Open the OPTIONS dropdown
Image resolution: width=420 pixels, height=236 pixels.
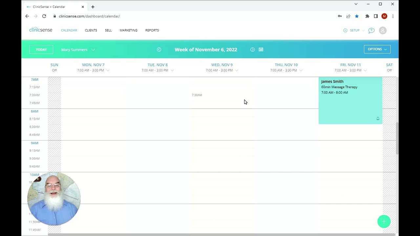tap(377, 49)
